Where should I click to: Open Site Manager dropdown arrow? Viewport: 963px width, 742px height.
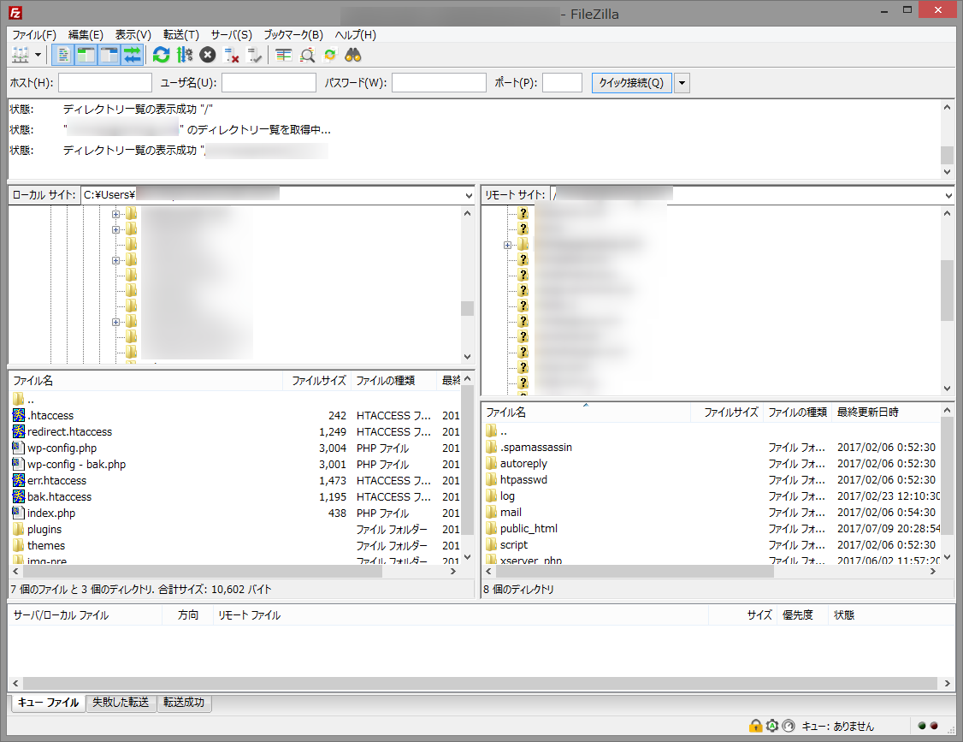pyautogui.click(x=38, y=56)
